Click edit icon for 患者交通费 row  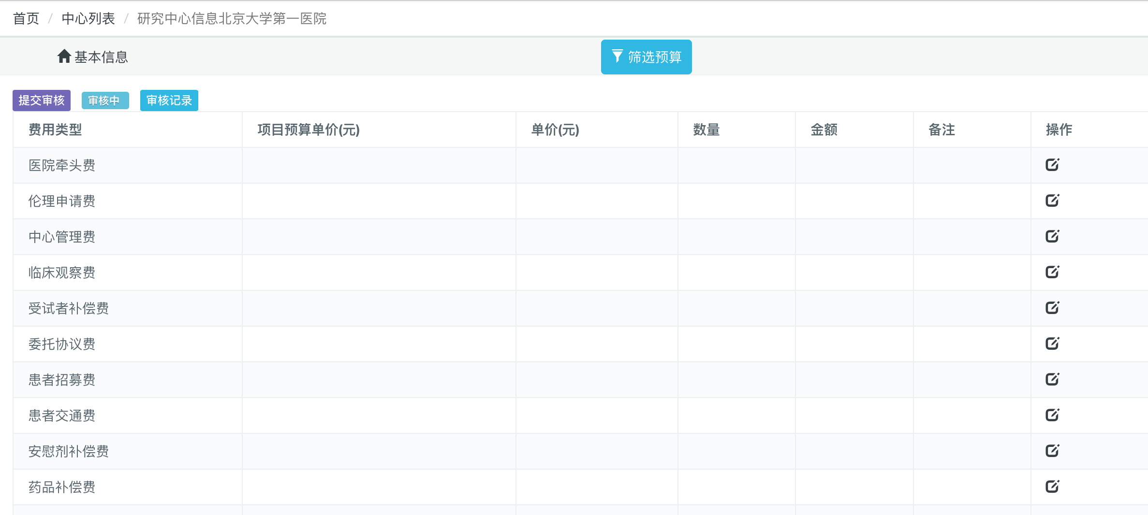point(1052,415)
